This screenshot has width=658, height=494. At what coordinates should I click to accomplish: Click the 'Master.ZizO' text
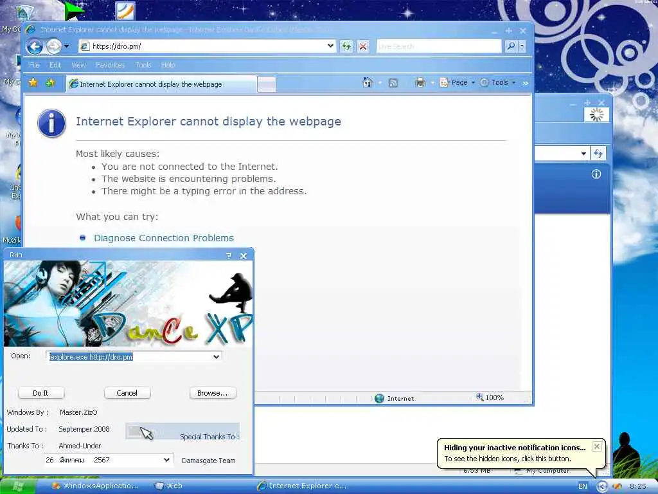[x=78, y=412]
